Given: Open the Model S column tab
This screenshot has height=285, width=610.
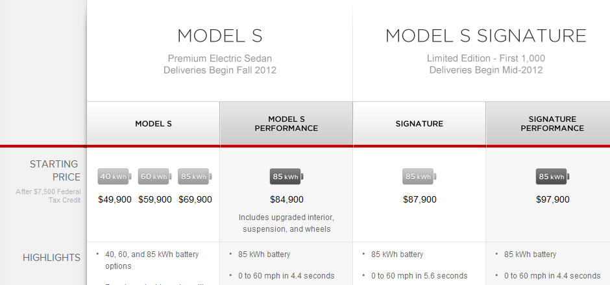Looking at the screenshot, I should coord(153,124).
